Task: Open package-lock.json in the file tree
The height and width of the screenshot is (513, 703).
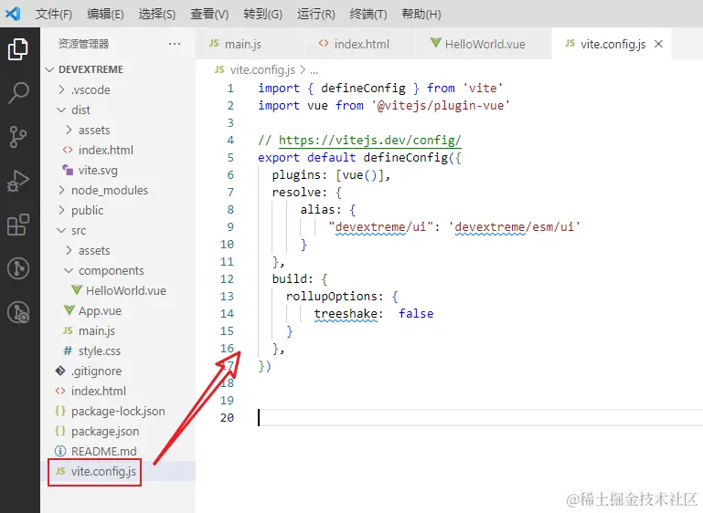Action: coord(118,411)
